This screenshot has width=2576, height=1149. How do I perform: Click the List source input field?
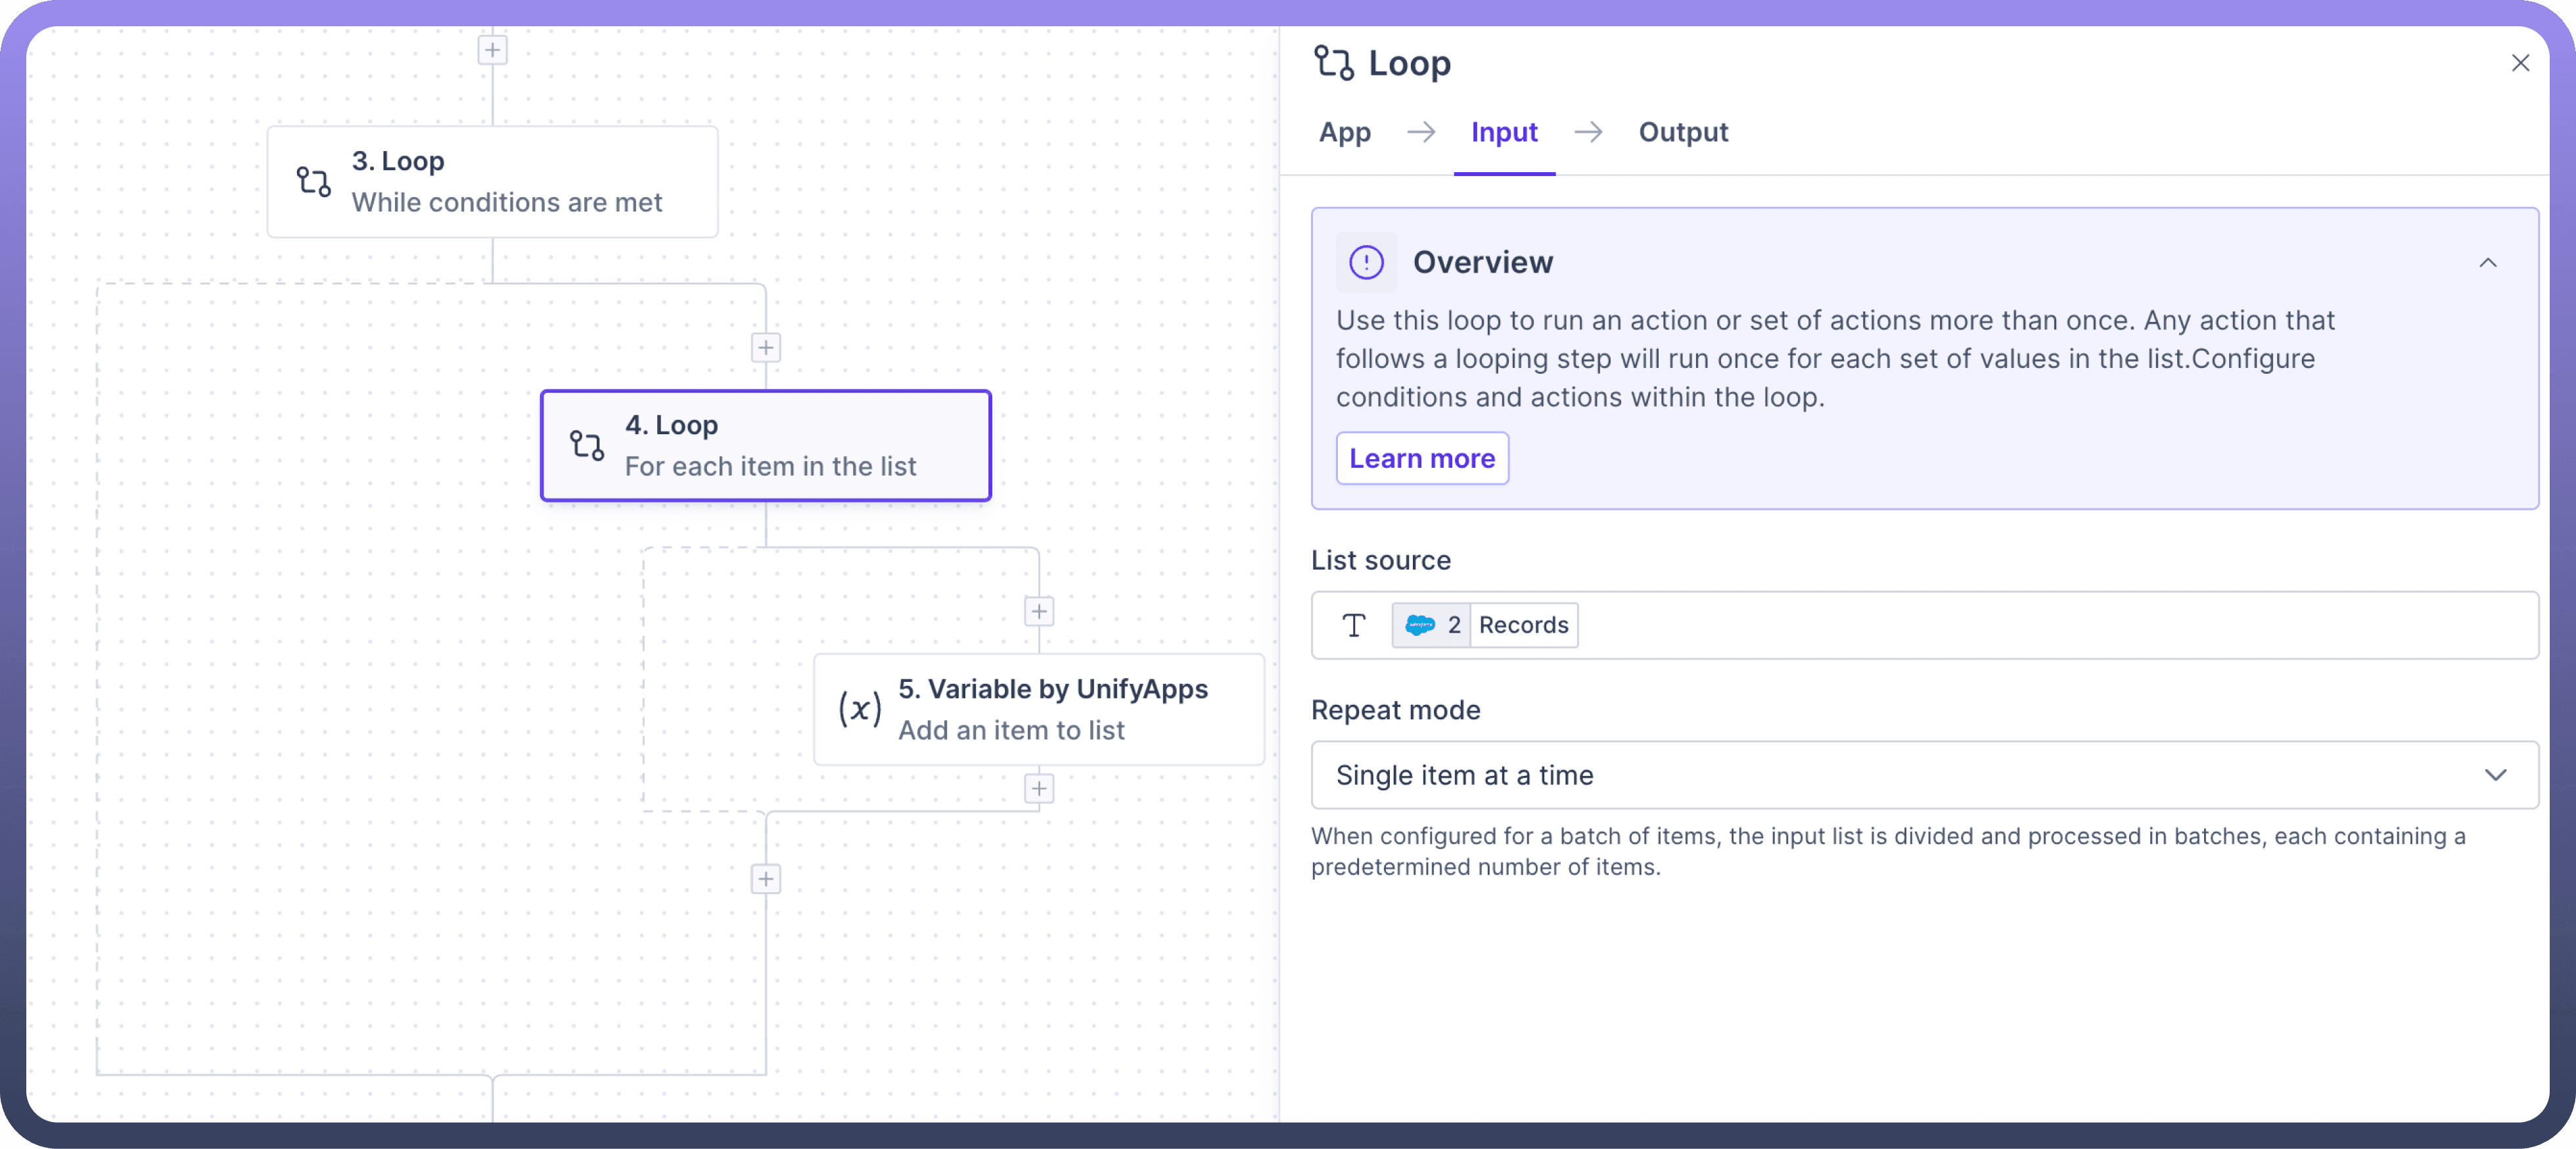tap(2050, 626)
